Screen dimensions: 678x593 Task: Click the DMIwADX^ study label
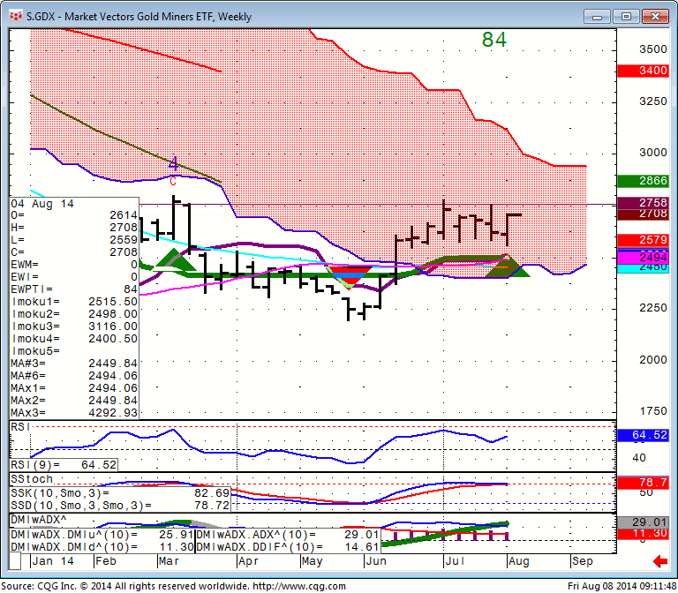(x=39, y=520)
